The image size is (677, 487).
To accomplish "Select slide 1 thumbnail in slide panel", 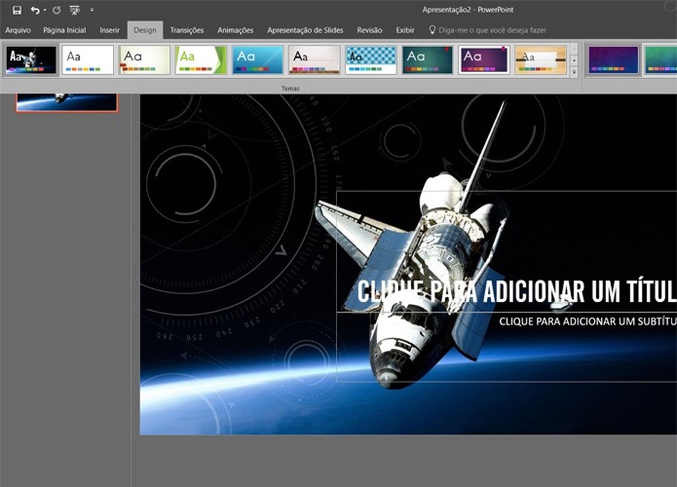I will click(x=67, y=102).
